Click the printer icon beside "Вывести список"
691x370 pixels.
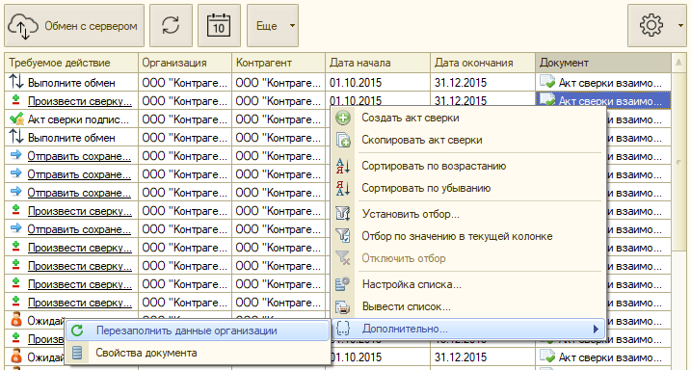point(343,306)
